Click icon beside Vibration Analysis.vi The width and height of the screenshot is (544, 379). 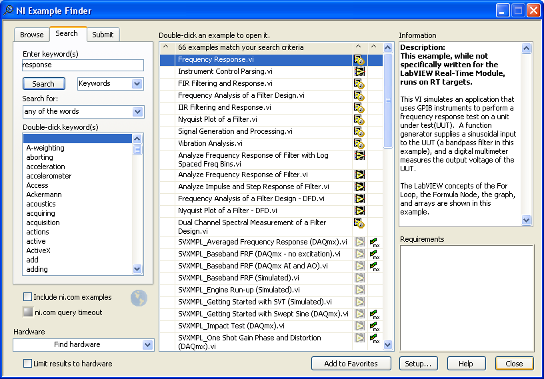tap(359, 144)
